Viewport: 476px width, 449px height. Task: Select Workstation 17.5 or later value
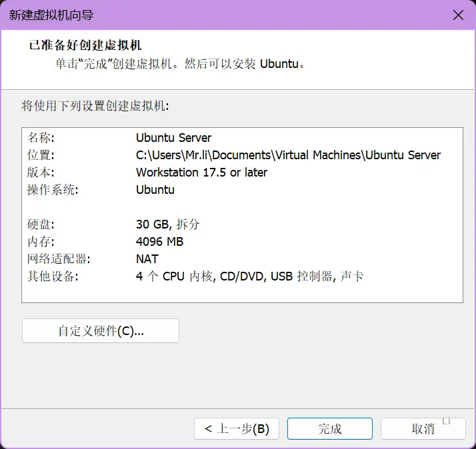click(x=201, y=173)
